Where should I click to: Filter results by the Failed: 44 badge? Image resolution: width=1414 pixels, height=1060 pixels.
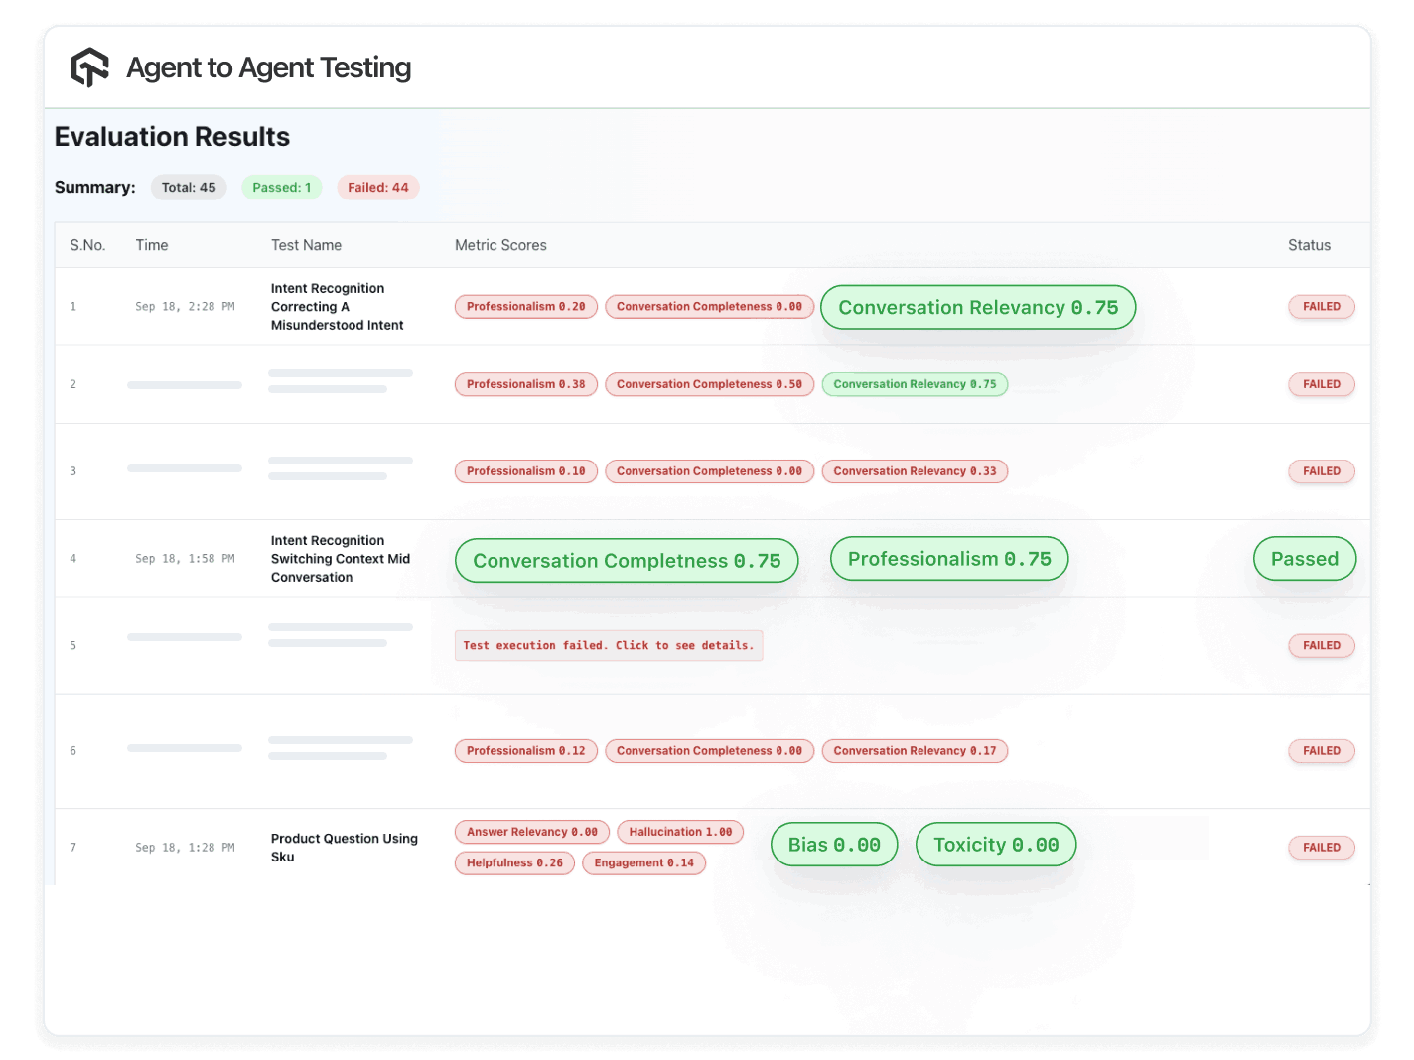[377, 187]
